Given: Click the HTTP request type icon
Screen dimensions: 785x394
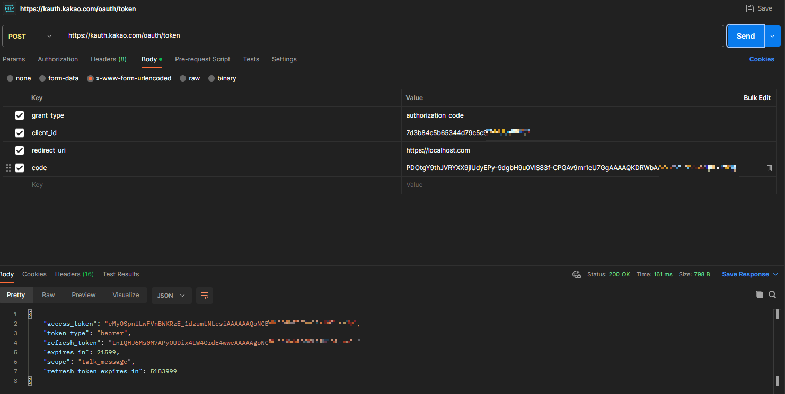Looking at the screenshot, I should click(x=10, y=8).
